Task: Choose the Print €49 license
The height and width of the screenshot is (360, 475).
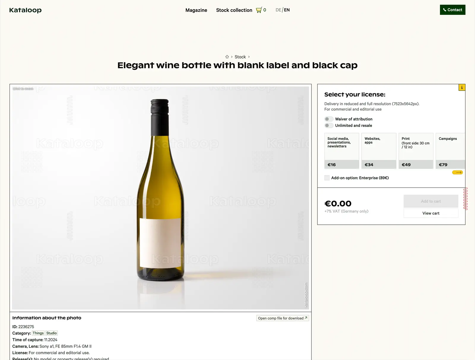Action: (x=416, y=151)
